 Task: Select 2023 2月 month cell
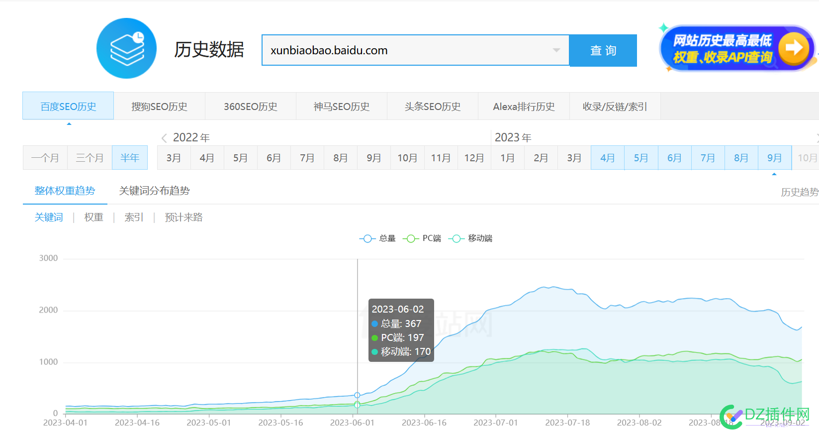click(541, 158)
